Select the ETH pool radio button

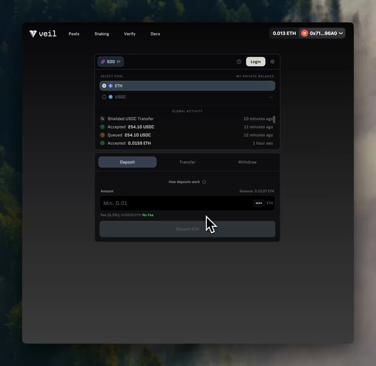tap(104, 85)
